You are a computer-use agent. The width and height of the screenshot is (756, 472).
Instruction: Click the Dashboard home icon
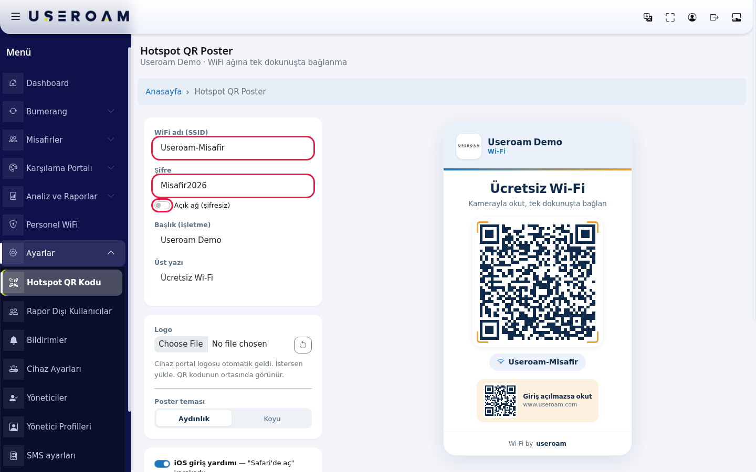coord(13,83)
